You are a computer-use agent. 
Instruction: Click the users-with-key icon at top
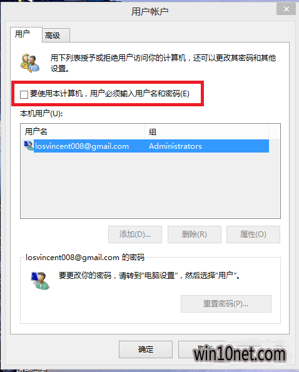pos(29,63)
